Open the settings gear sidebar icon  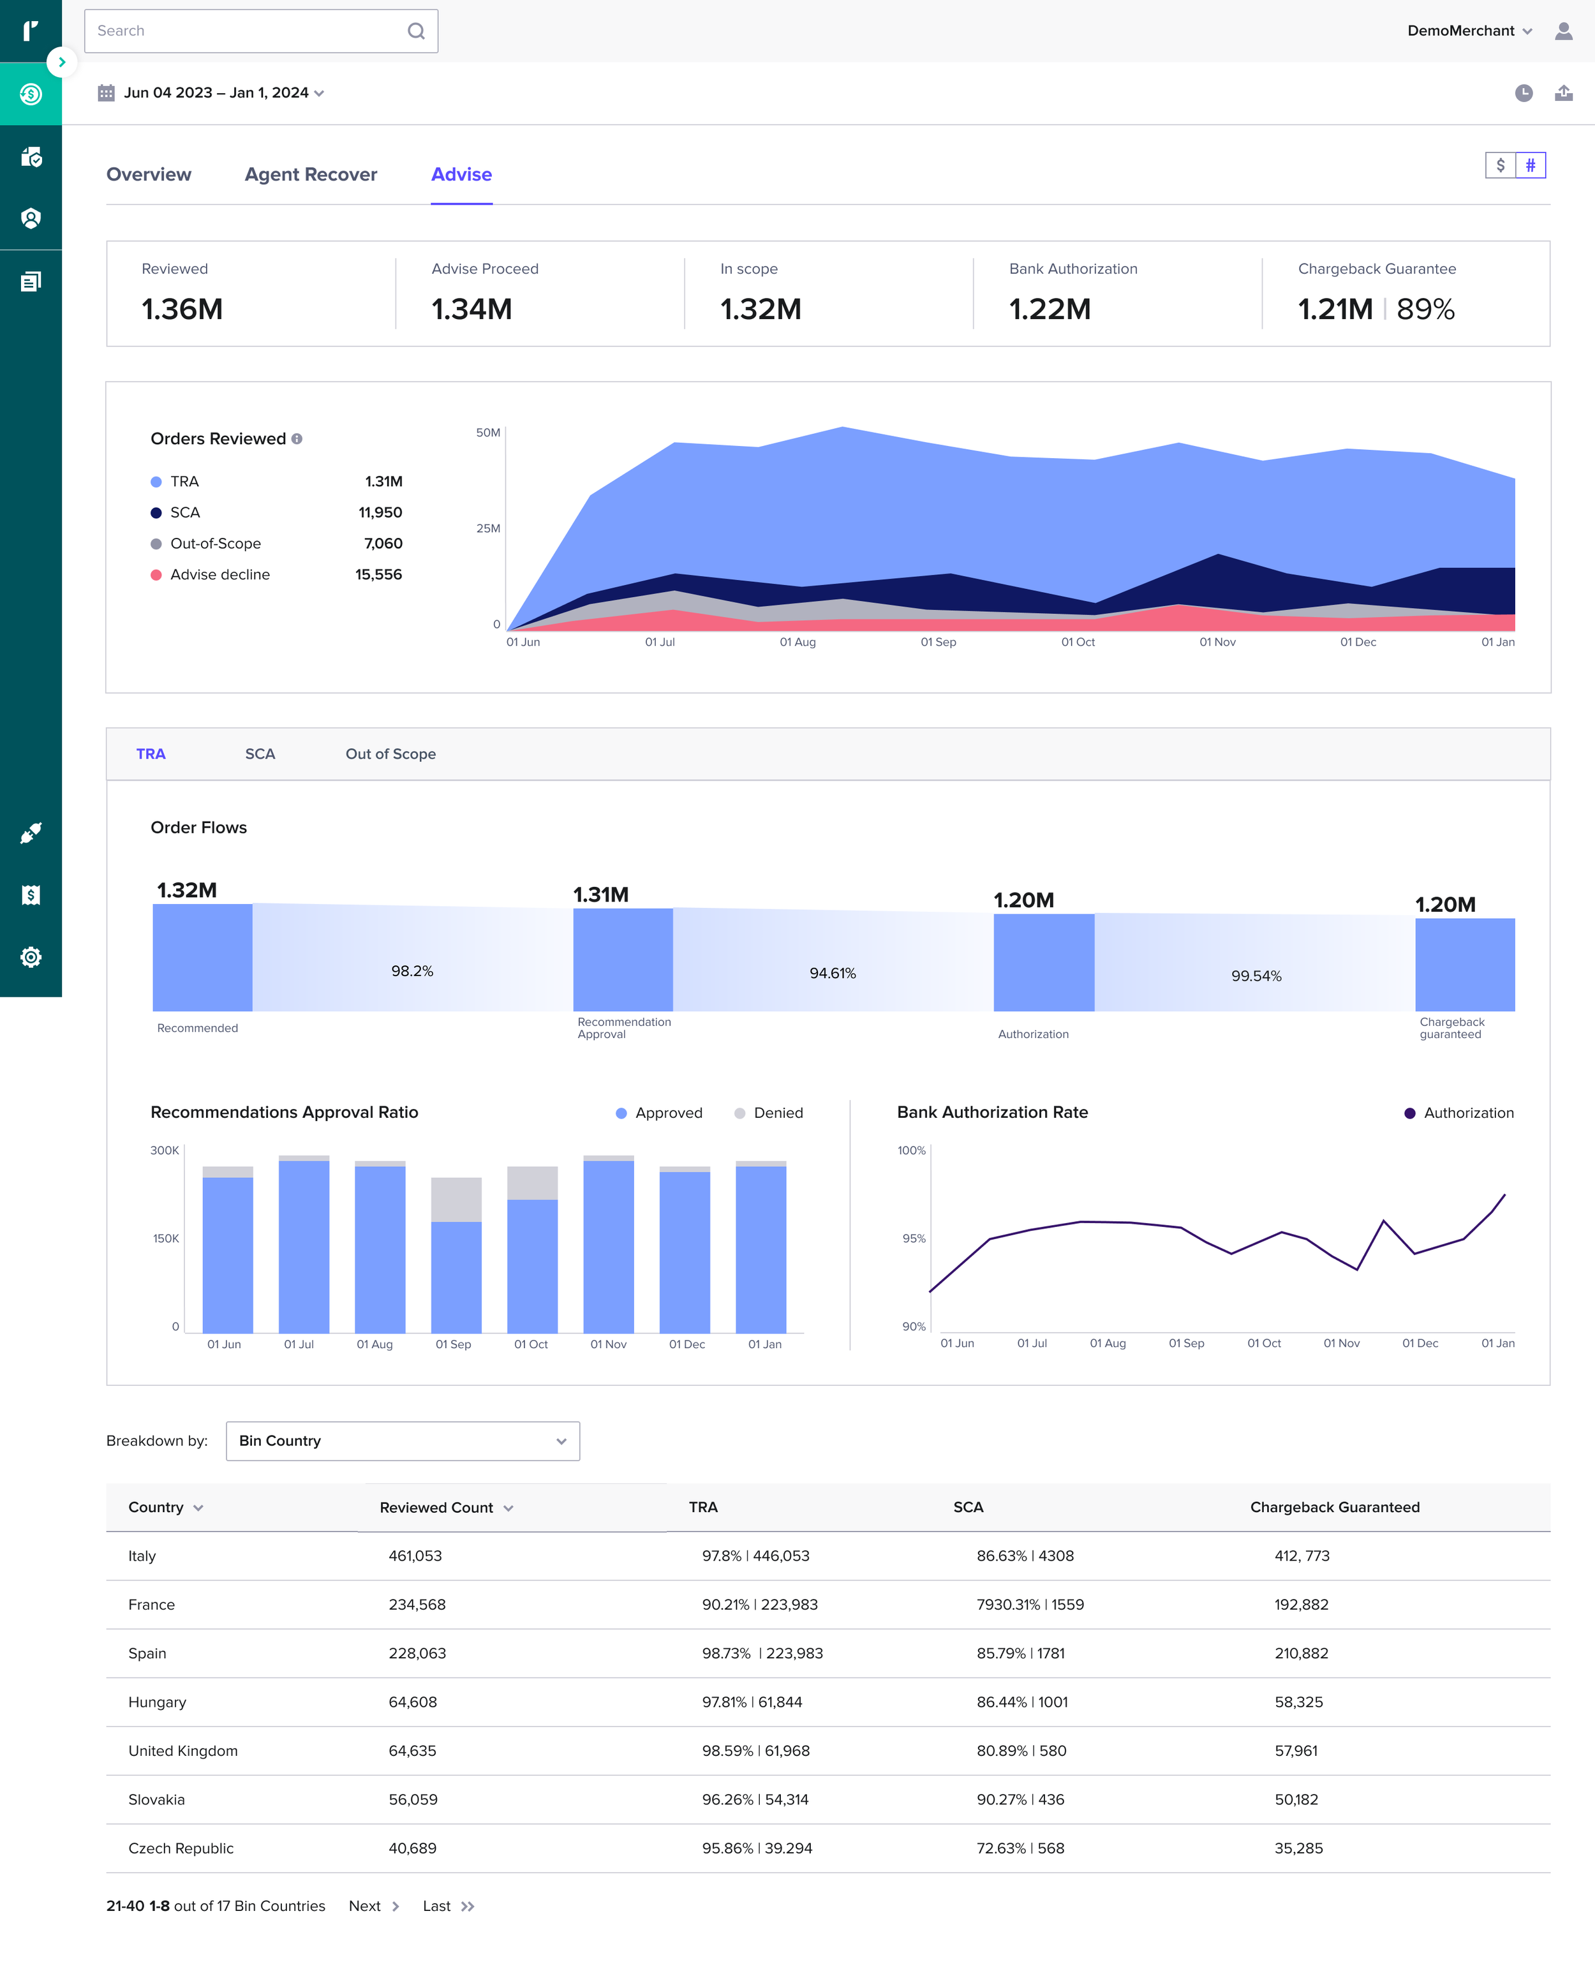coord(31,956)
